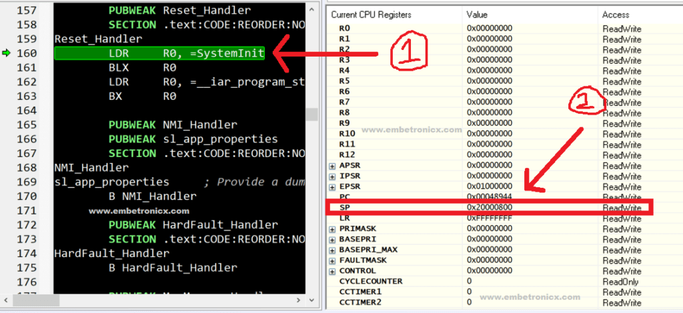Click line number 164 in the gutter
Screen dimensions: 683x313
[27, 111]
